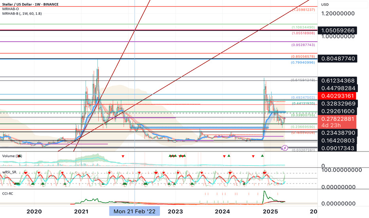Click the (0.49247502) level label
Screen dimensions: 369x218
click(x=303, y=98)
